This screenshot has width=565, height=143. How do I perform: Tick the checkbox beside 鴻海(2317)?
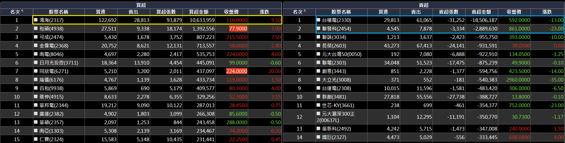point(36,20)
